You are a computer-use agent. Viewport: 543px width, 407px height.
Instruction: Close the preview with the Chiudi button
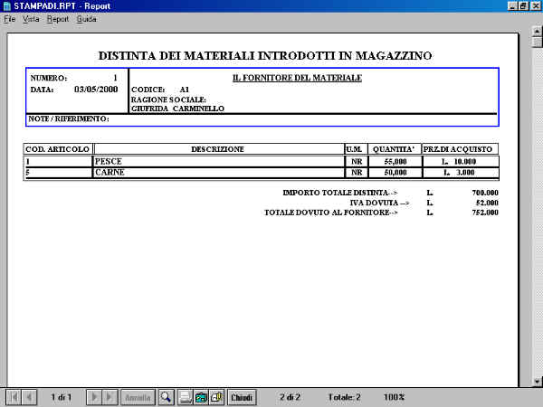pos(242,397)
